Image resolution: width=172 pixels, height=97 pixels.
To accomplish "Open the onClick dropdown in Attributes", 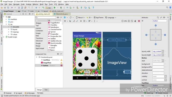I will pyautogui.click(x=166, y=80).
